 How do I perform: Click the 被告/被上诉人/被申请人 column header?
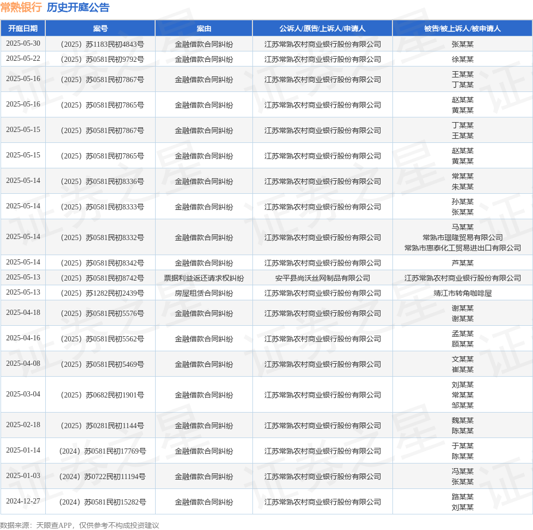tap(462, 29)
